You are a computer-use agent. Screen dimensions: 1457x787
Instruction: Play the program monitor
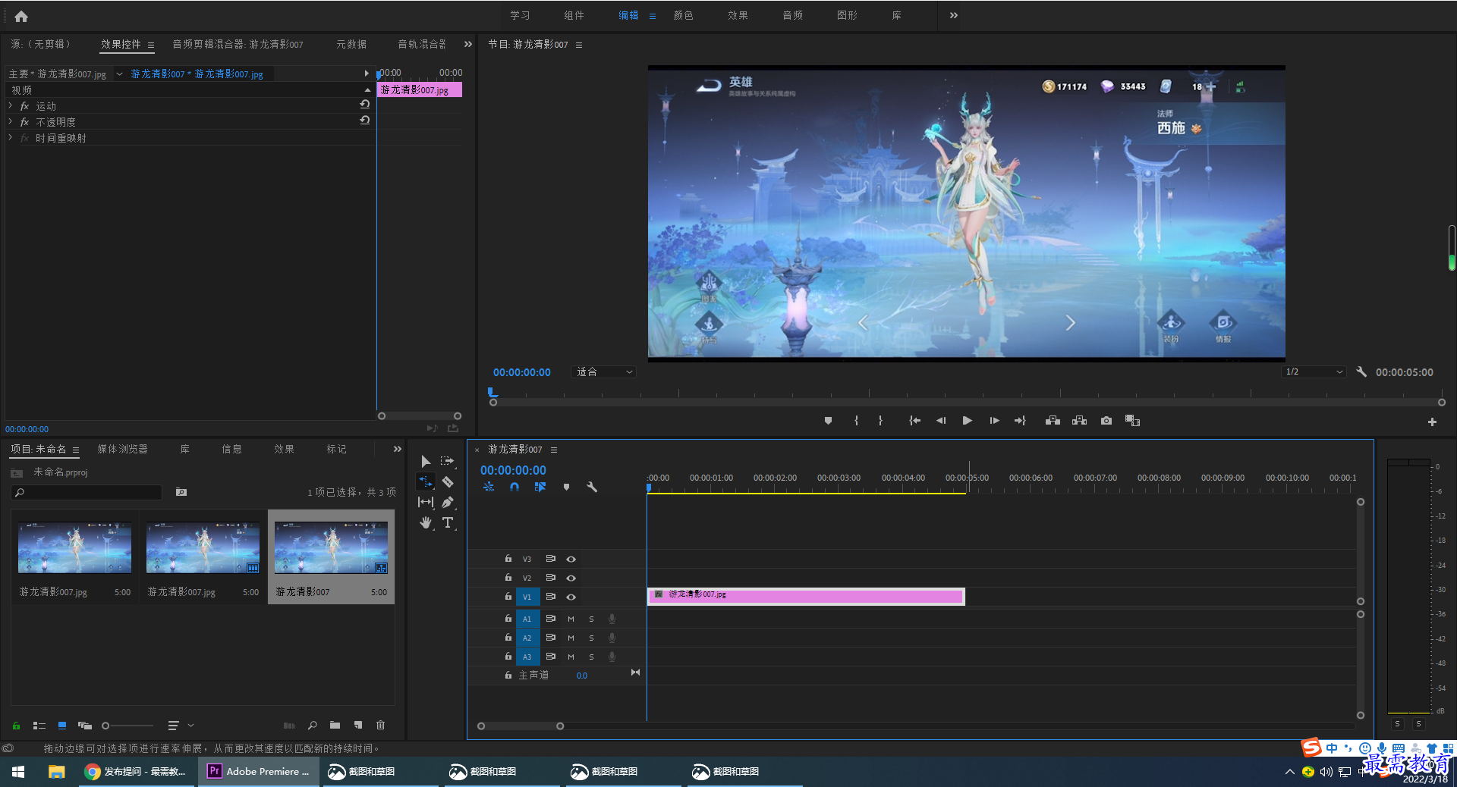[967, 421]
